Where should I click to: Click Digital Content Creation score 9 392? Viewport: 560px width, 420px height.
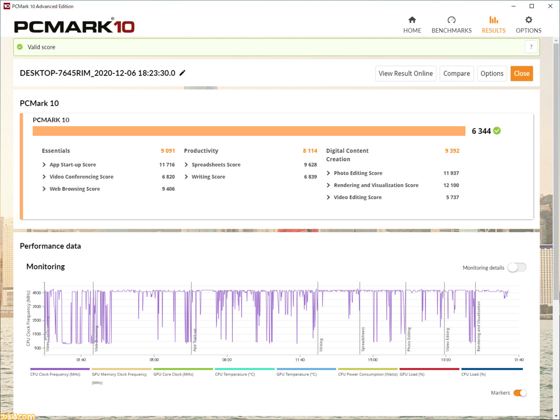(x=452, y=151)
